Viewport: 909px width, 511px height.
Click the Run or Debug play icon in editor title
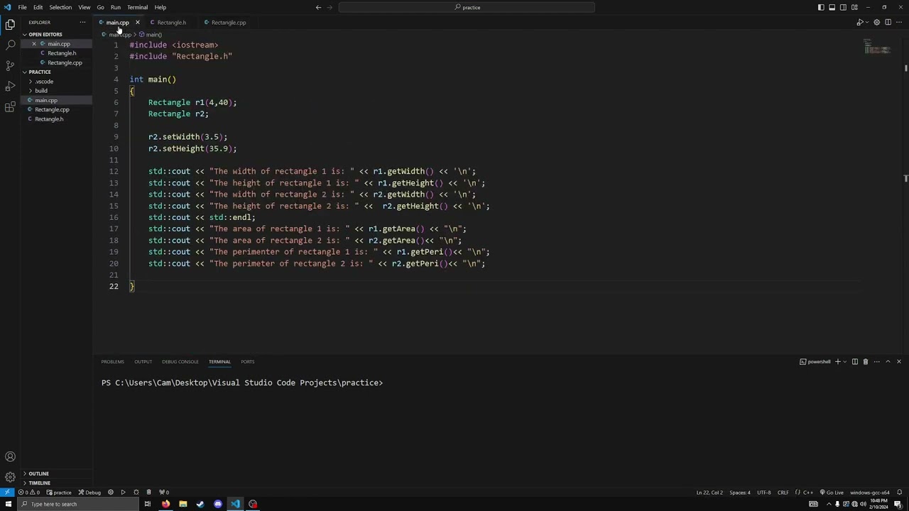pos(860,22)
